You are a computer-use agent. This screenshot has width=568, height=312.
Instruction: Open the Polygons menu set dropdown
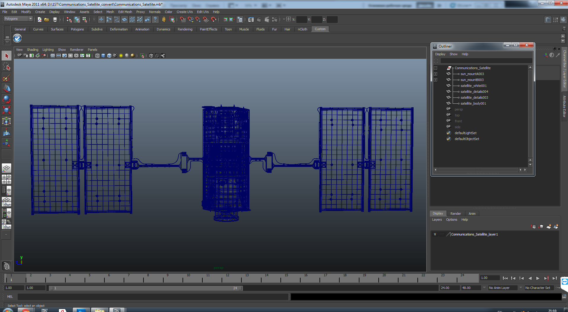(x=18, y=19)
